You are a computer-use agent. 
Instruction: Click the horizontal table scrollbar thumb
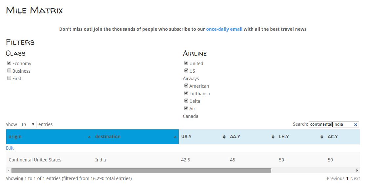pos(141,170)
